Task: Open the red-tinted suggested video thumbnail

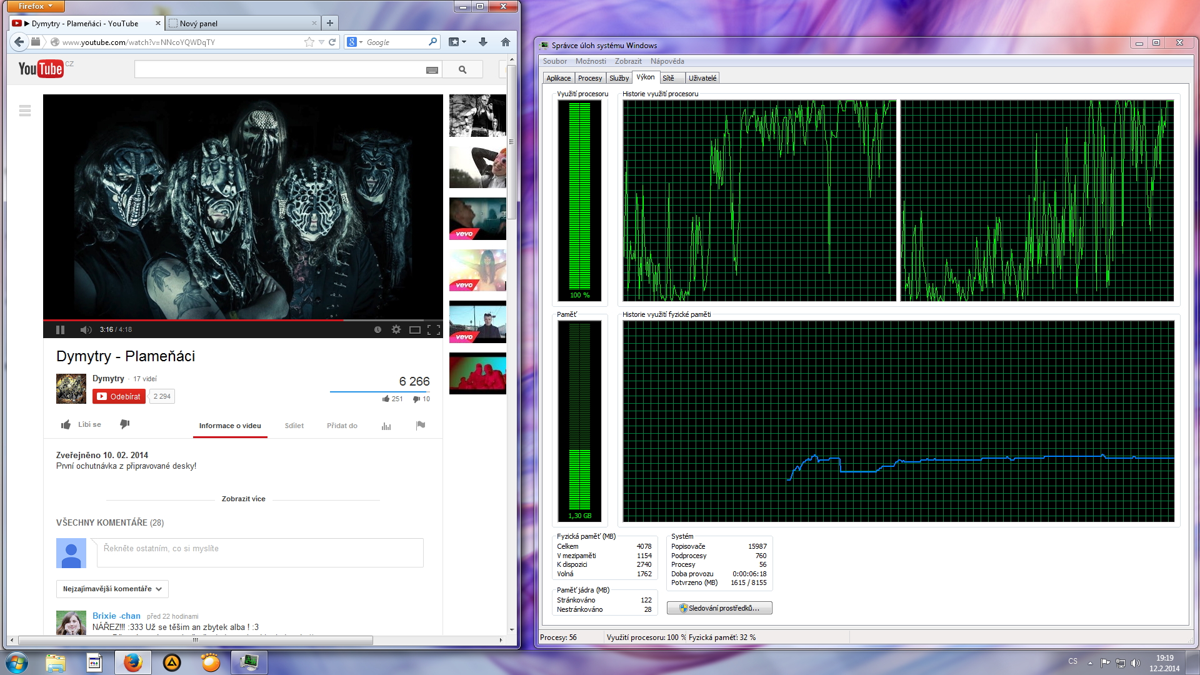Action: point(477,374)
